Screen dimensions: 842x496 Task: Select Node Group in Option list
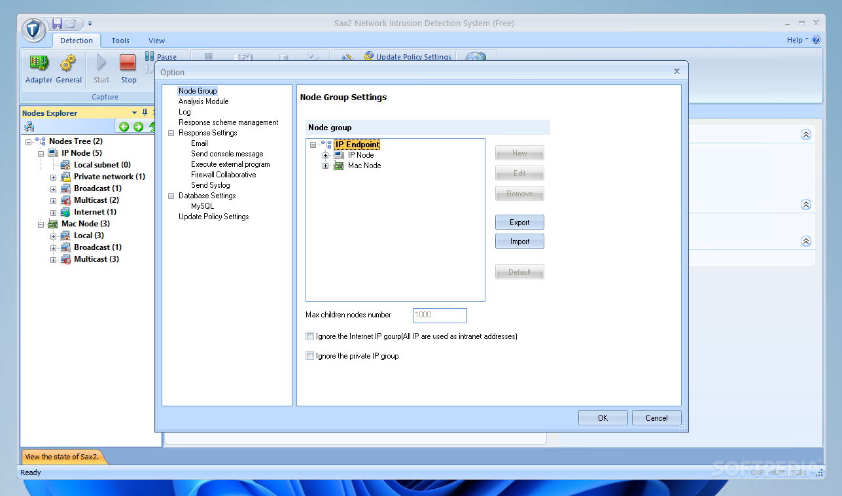coord(198,91)
